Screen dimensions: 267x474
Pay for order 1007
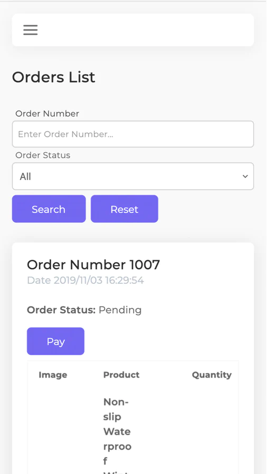(56, 341)
